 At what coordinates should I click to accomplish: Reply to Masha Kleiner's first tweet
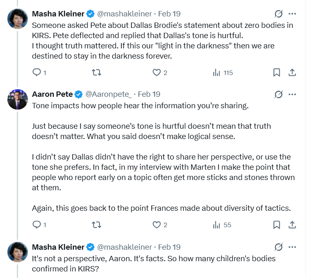tap(37, 73)
